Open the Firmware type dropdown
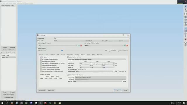This screenshot has height=105, width=187. 101,77
